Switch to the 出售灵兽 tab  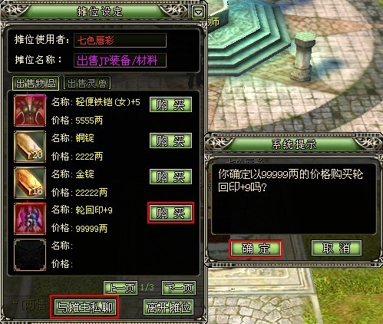point(87,83)
